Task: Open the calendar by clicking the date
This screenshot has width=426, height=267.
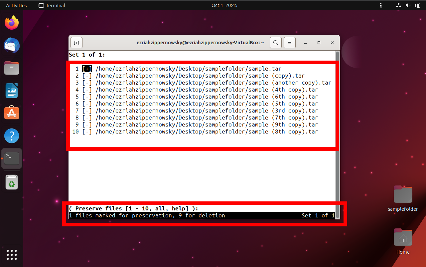Action: 224,5
